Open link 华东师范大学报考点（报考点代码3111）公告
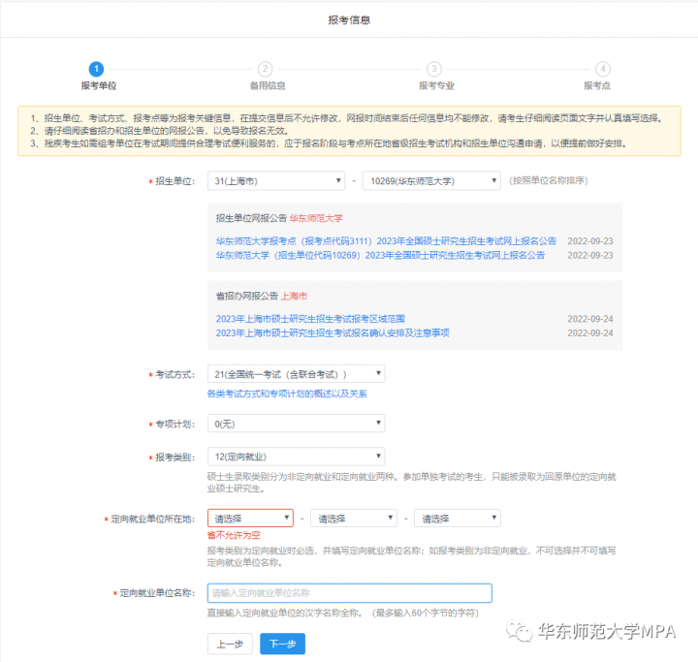 click(x=386, y=240)
